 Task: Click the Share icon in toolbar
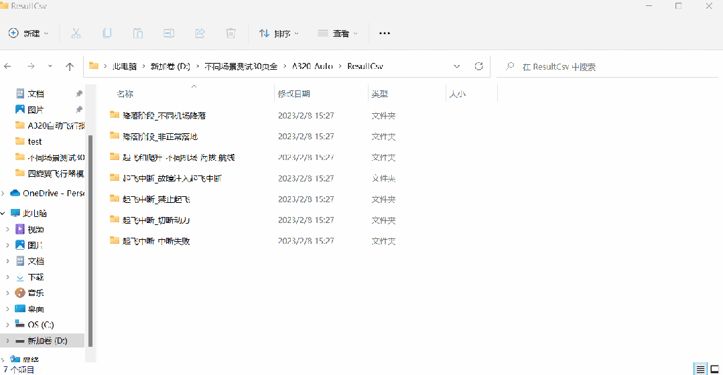tap(200, 33)
